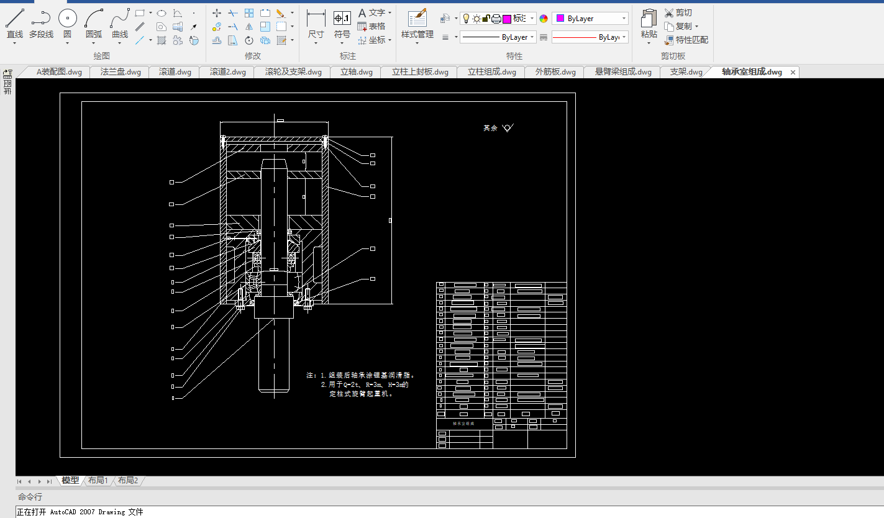The height and width of the screenshot is (518, 884).
Task: Click the magenta ByLayer color square
Action: click(x=560, y=19)
